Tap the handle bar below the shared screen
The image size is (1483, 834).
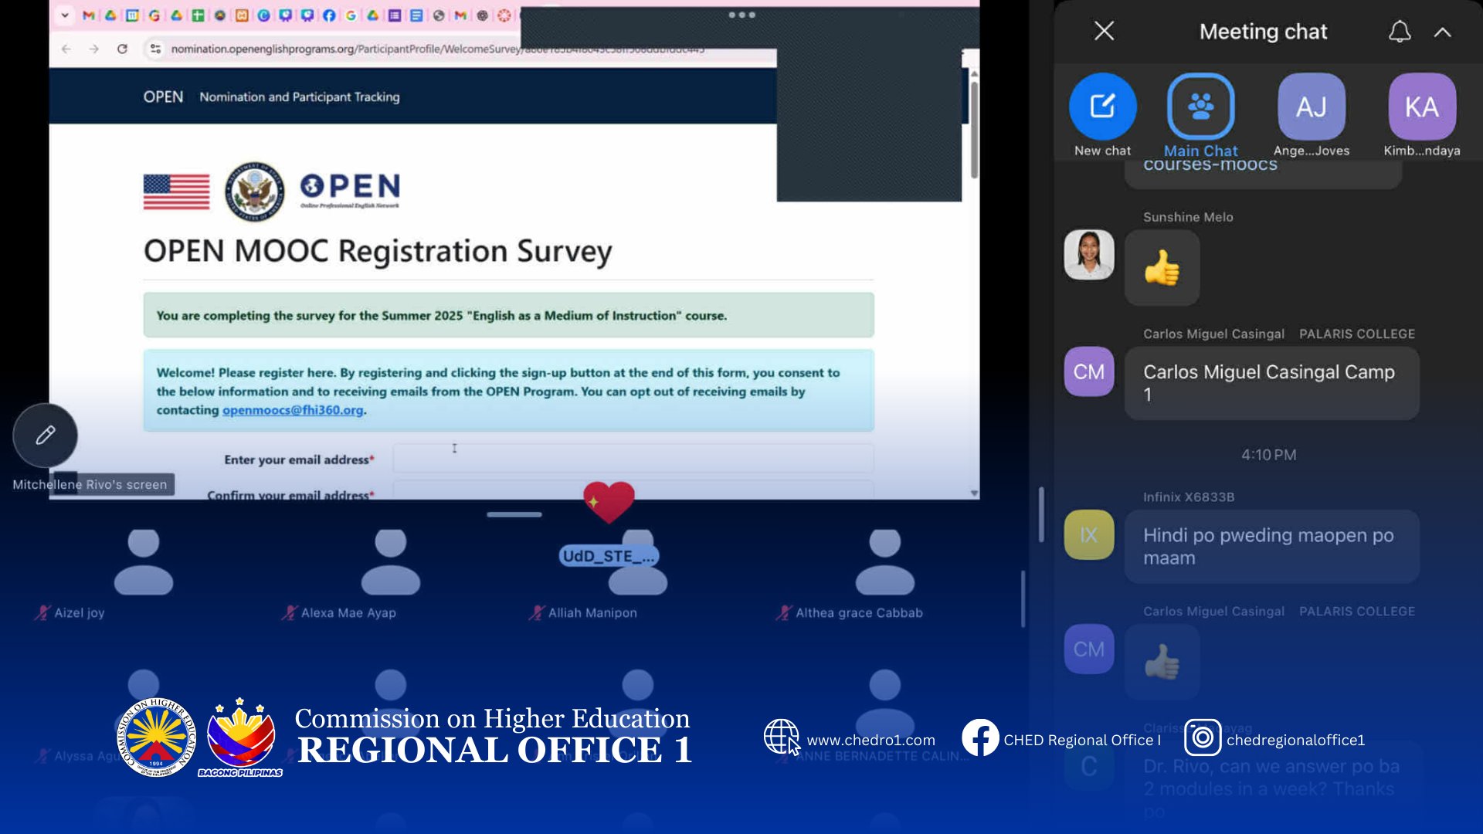(514, 514)
